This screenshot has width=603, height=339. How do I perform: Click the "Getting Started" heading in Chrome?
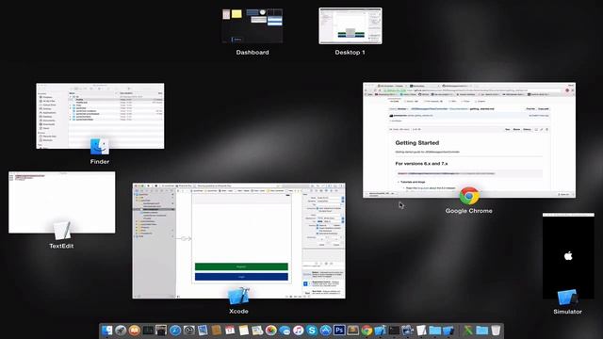click(416, 142)
